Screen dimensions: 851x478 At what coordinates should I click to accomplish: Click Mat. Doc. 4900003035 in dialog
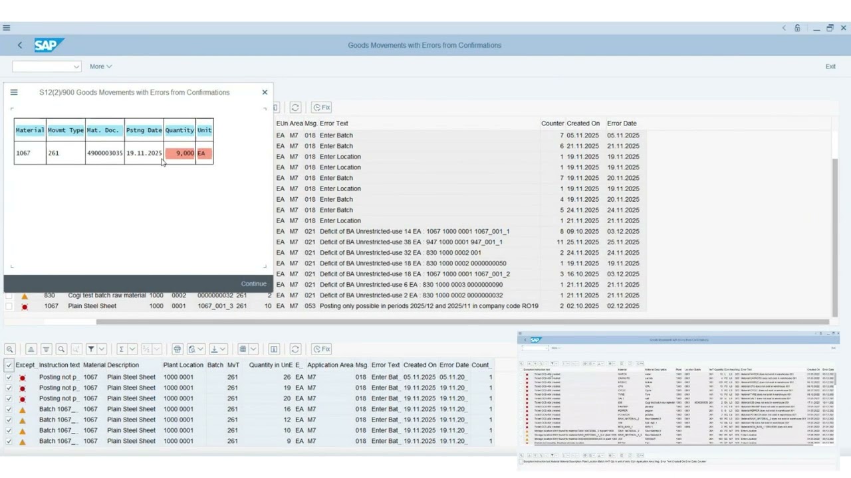pyautogui.click(x=104, y=153)
